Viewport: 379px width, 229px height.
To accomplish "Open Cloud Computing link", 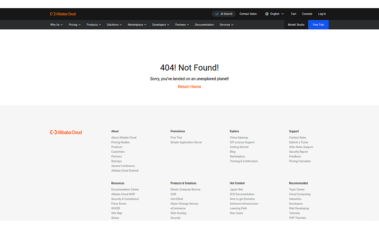I will 300,194.
